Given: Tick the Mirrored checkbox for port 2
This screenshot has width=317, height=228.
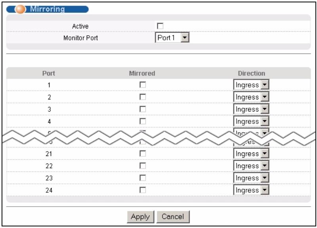Looking at the screenshot, I should click(143, 97).
